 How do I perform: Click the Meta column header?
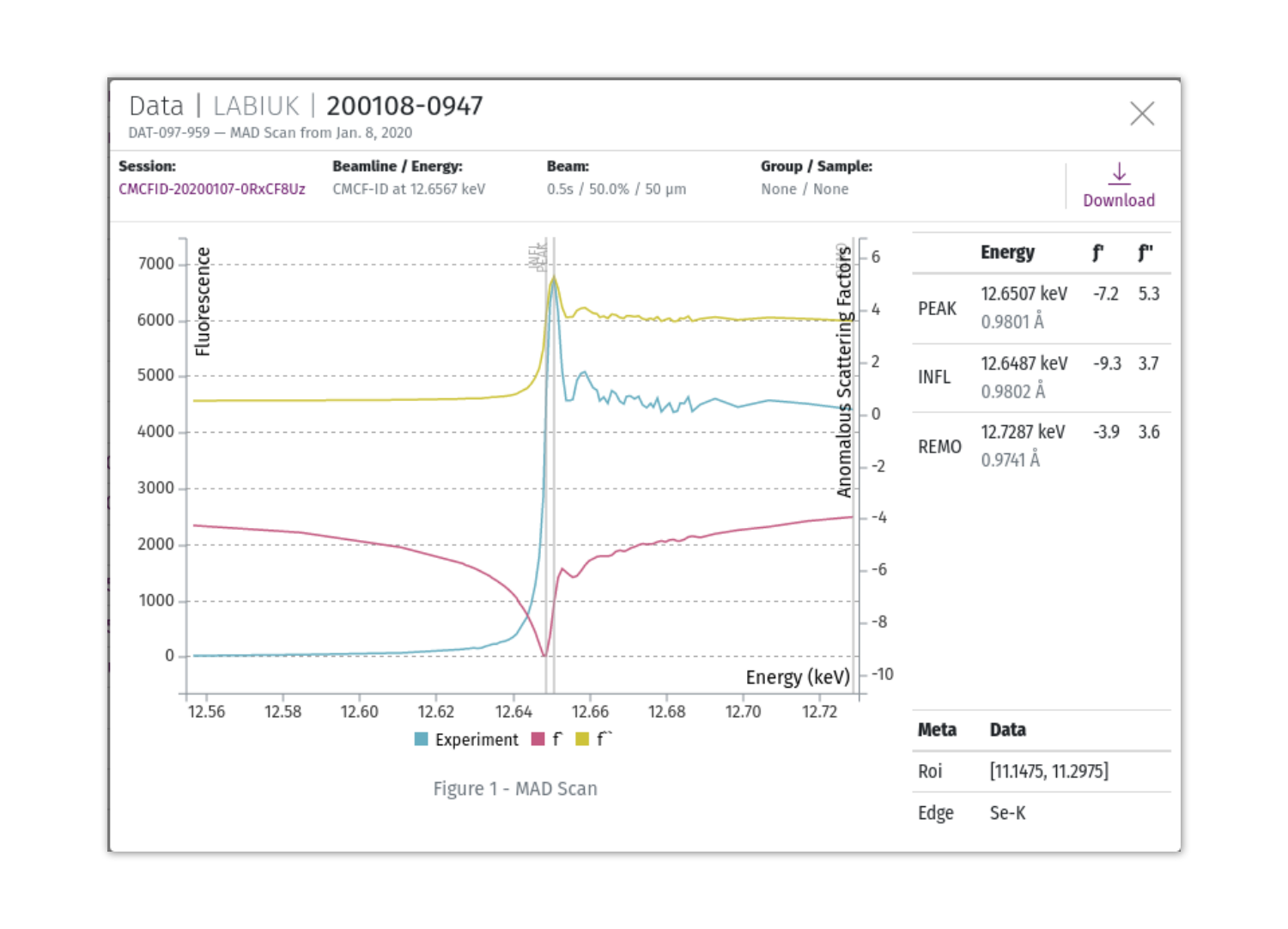coord(937,730)
